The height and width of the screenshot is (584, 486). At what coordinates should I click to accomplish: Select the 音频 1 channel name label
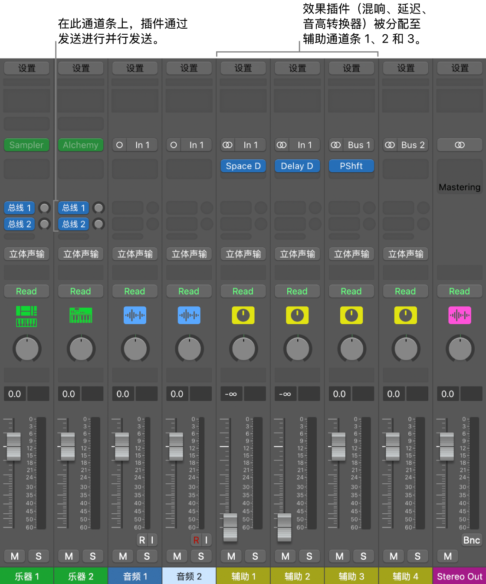[135, 576]
